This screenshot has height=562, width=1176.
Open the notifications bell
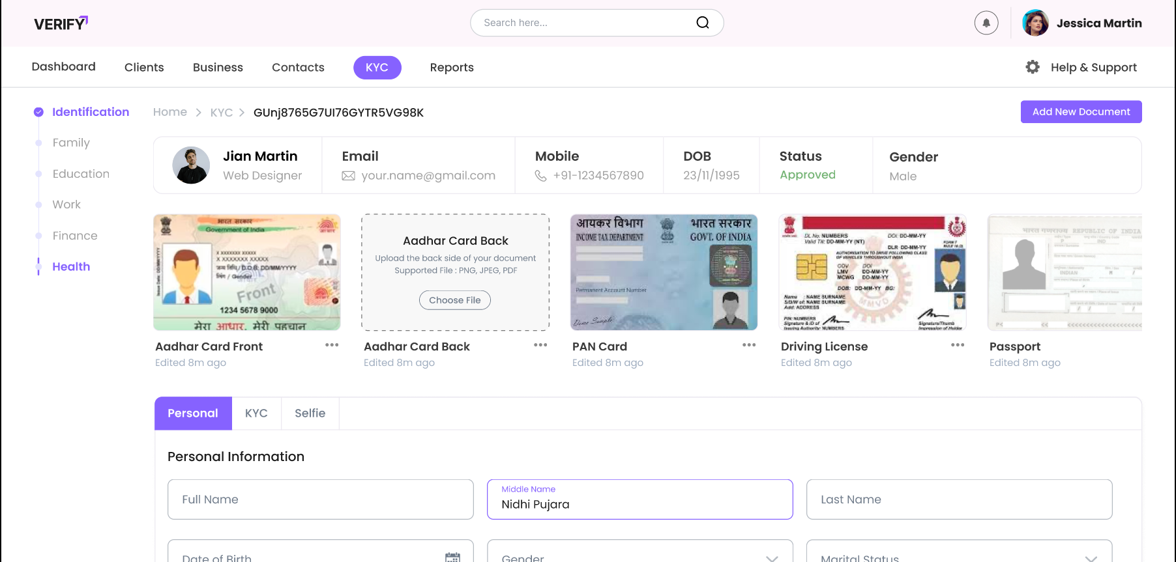pos(986,23)
